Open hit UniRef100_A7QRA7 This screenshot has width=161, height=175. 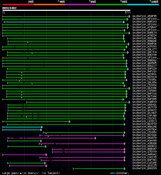click(144, 27)
